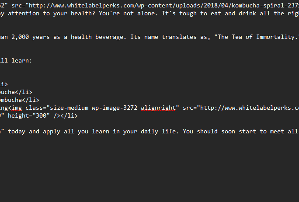Click the empty editor area below the text
This screenshot has width=299, height=202.
(149, 168)
